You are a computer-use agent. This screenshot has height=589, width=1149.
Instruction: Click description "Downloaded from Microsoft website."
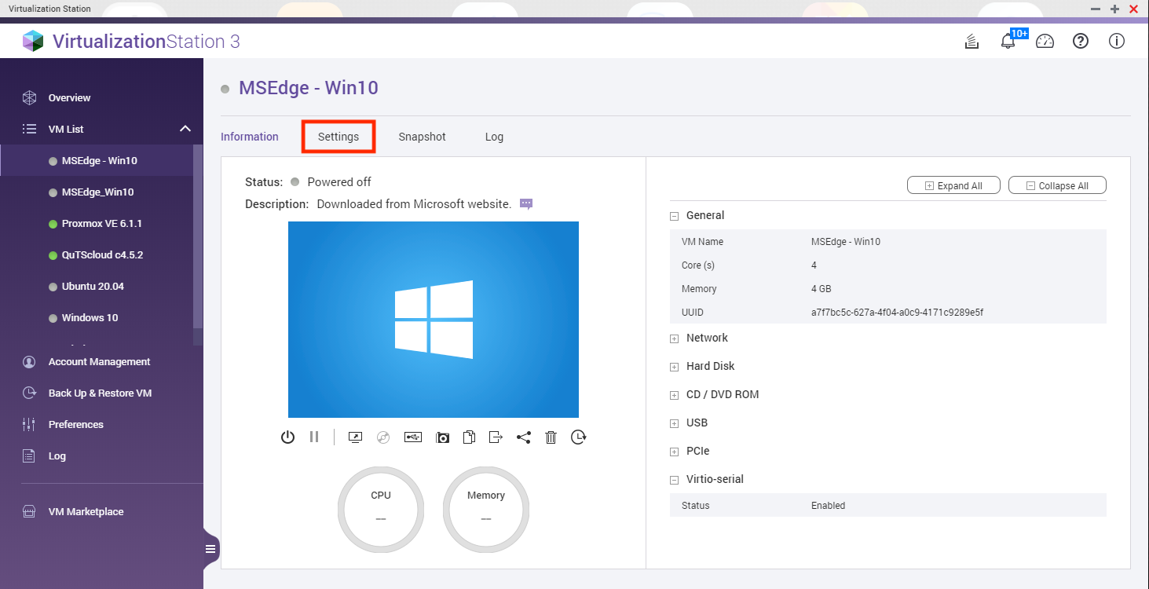click(414, 204)
